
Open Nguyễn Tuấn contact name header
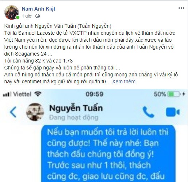[76, 108]
